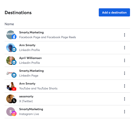
Task: Select the seosmarty destination name
Action: click(26, 97)
